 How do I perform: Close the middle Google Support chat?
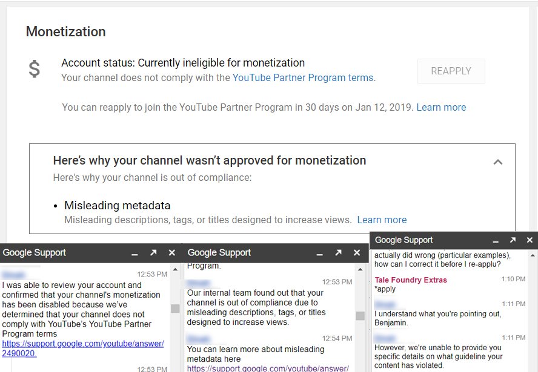[x=357, y=253]
